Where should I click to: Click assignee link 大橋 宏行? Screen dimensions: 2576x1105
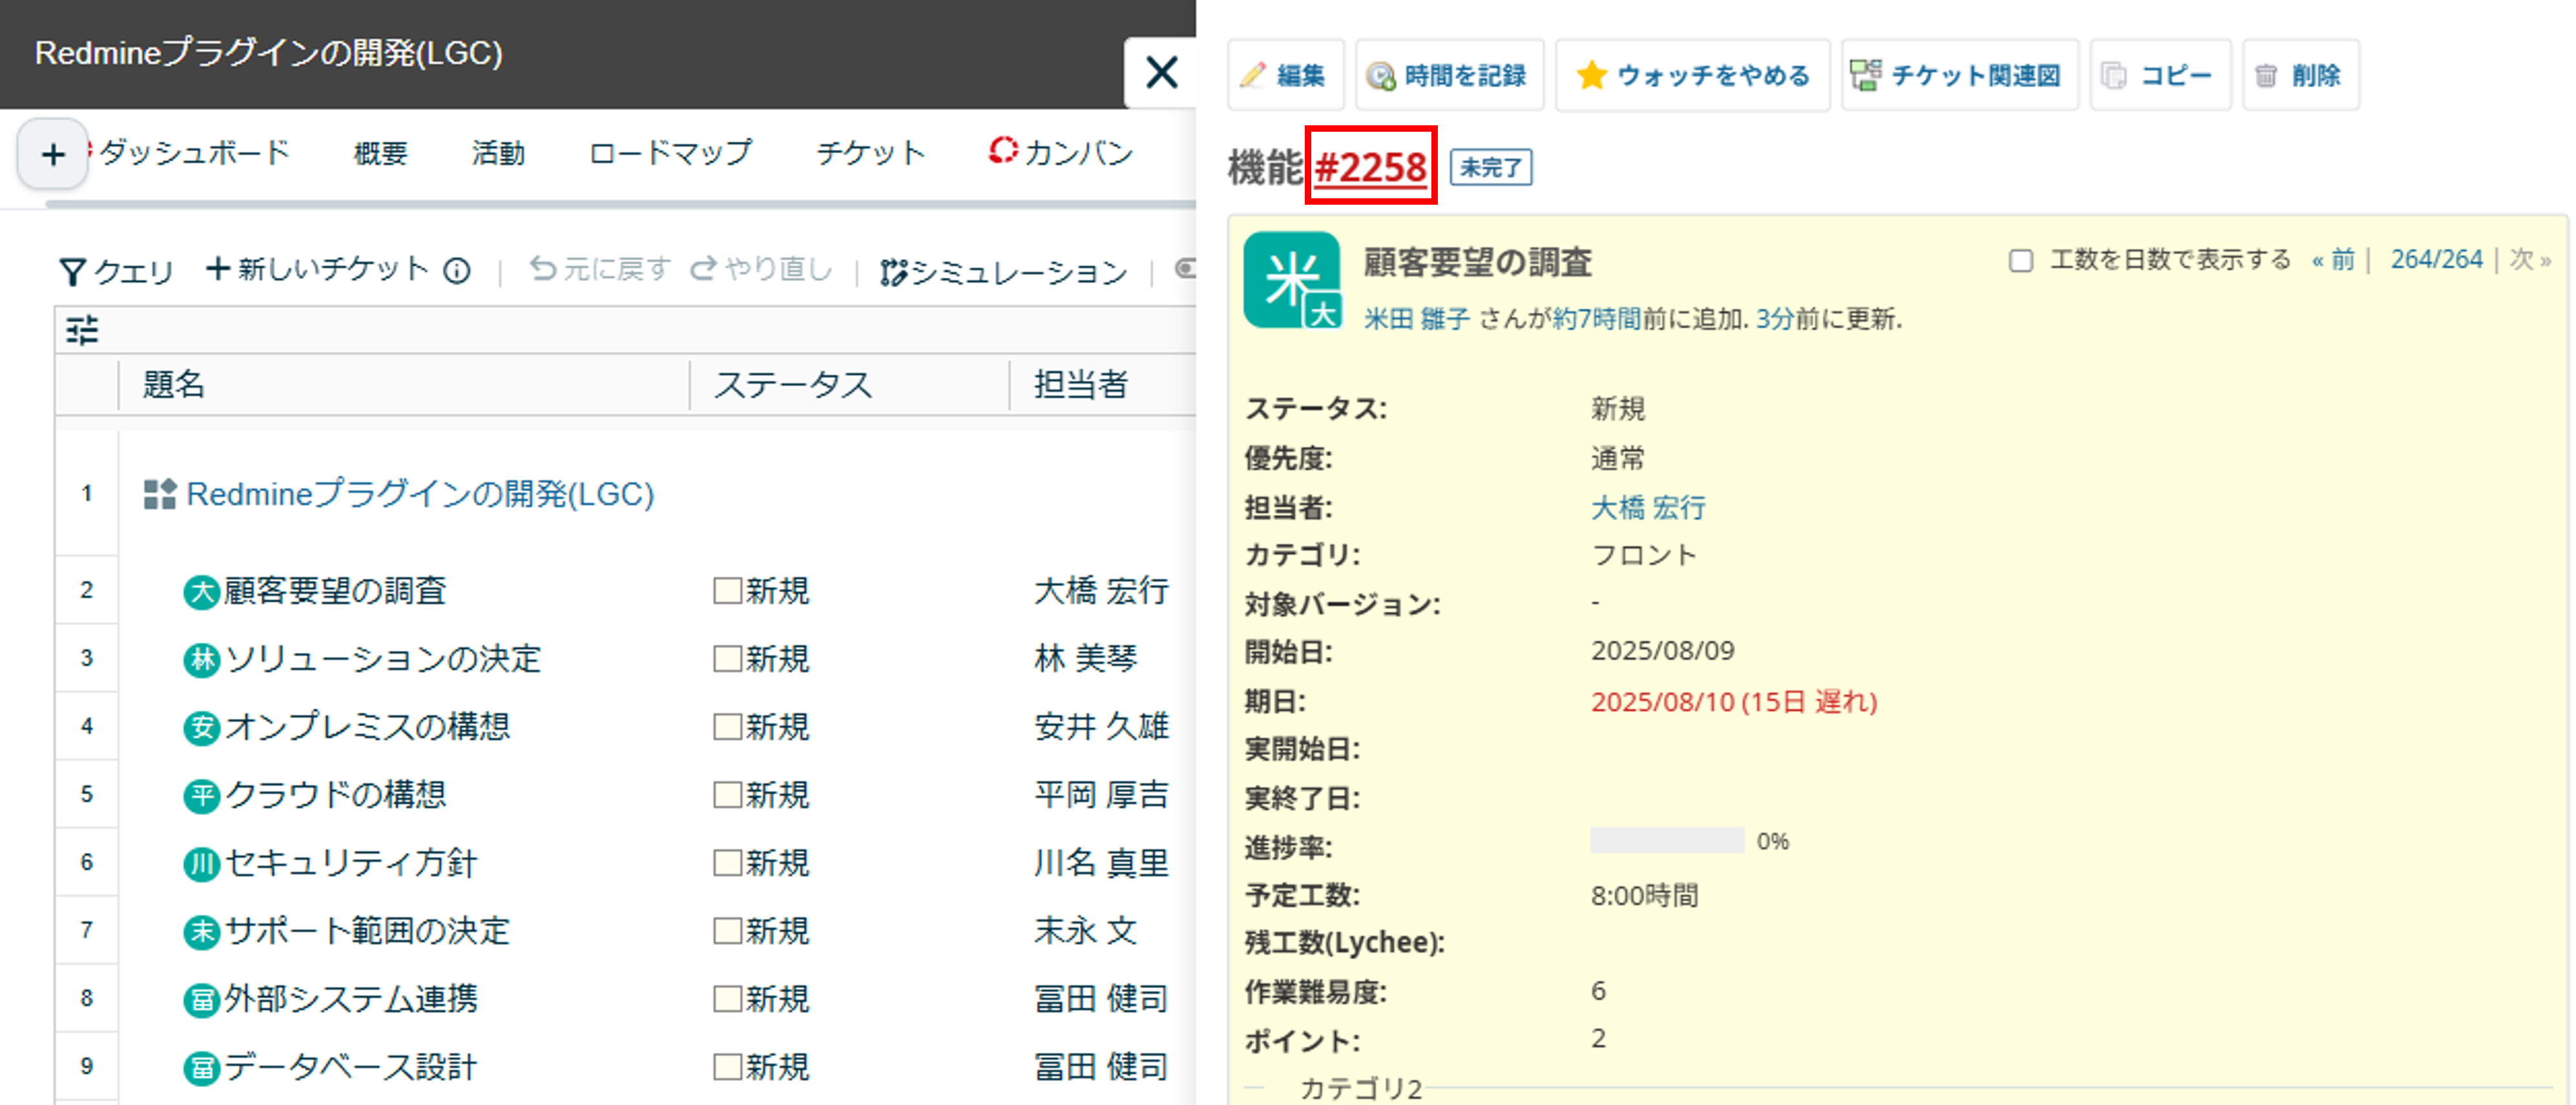(1648, 508)
